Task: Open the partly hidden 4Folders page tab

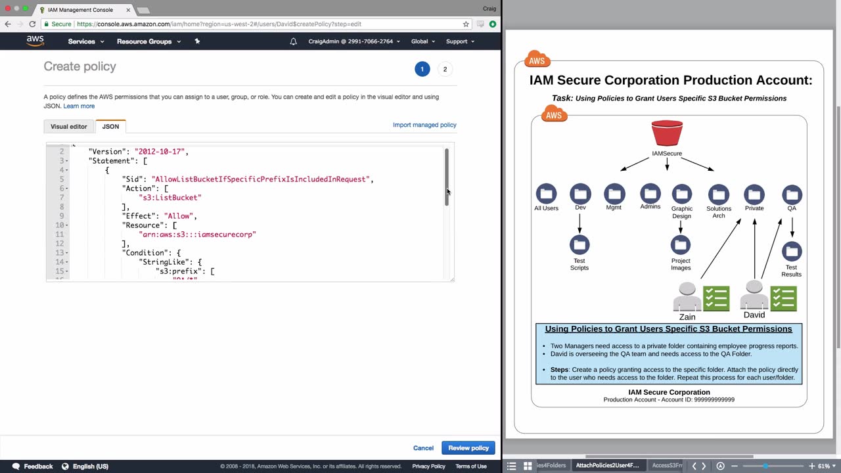Action: (x=552, y=466)
